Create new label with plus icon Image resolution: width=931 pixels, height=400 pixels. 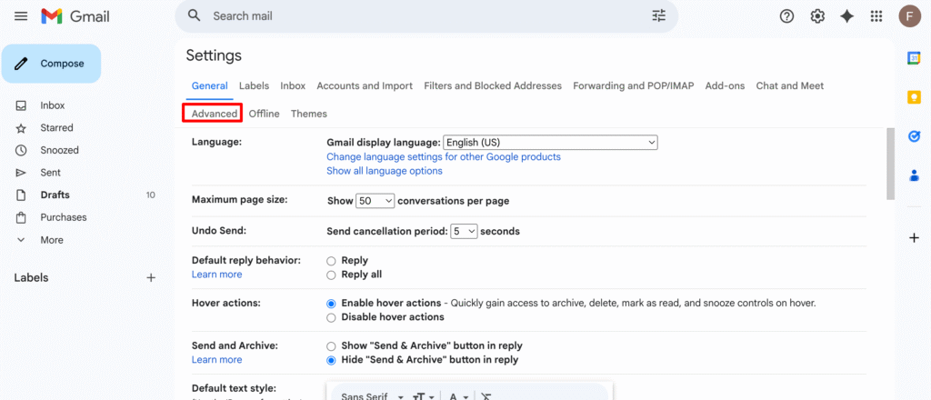point(151,278)
